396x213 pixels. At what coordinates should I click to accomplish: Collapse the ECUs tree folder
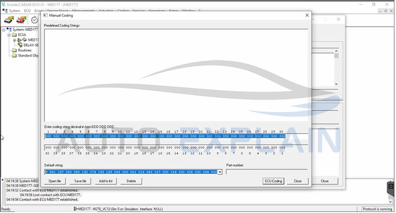(x=9, y=35)
